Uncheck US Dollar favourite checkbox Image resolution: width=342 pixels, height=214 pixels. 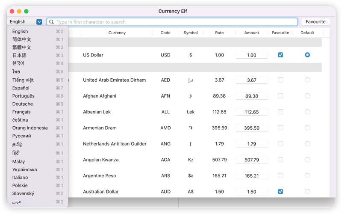[280, 55]
